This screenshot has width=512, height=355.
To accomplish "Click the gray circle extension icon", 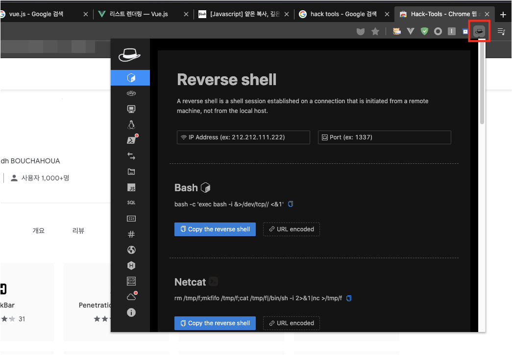I will [438, 31].
